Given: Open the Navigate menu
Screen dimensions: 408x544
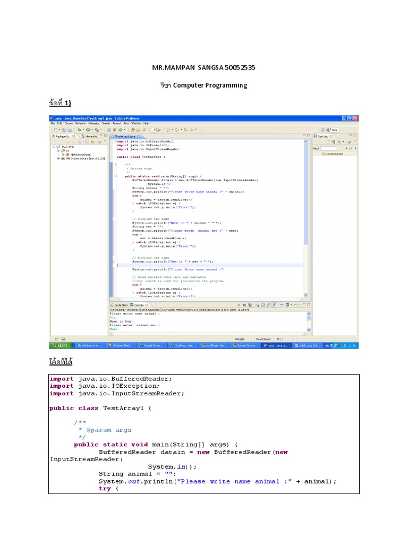Looking at the screenshot, I should tap(94, 123).
